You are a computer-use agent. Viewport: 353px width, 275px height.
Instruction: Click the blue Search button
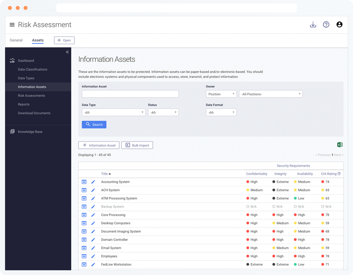[94, 125]
